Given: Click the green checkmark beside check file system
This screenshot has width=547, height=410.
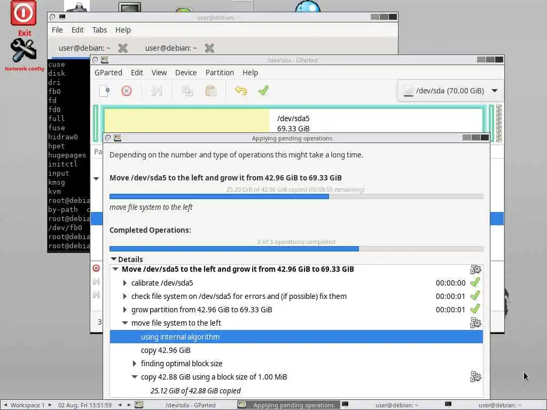Looking at the screenshot, I should [x=475, y=296].
